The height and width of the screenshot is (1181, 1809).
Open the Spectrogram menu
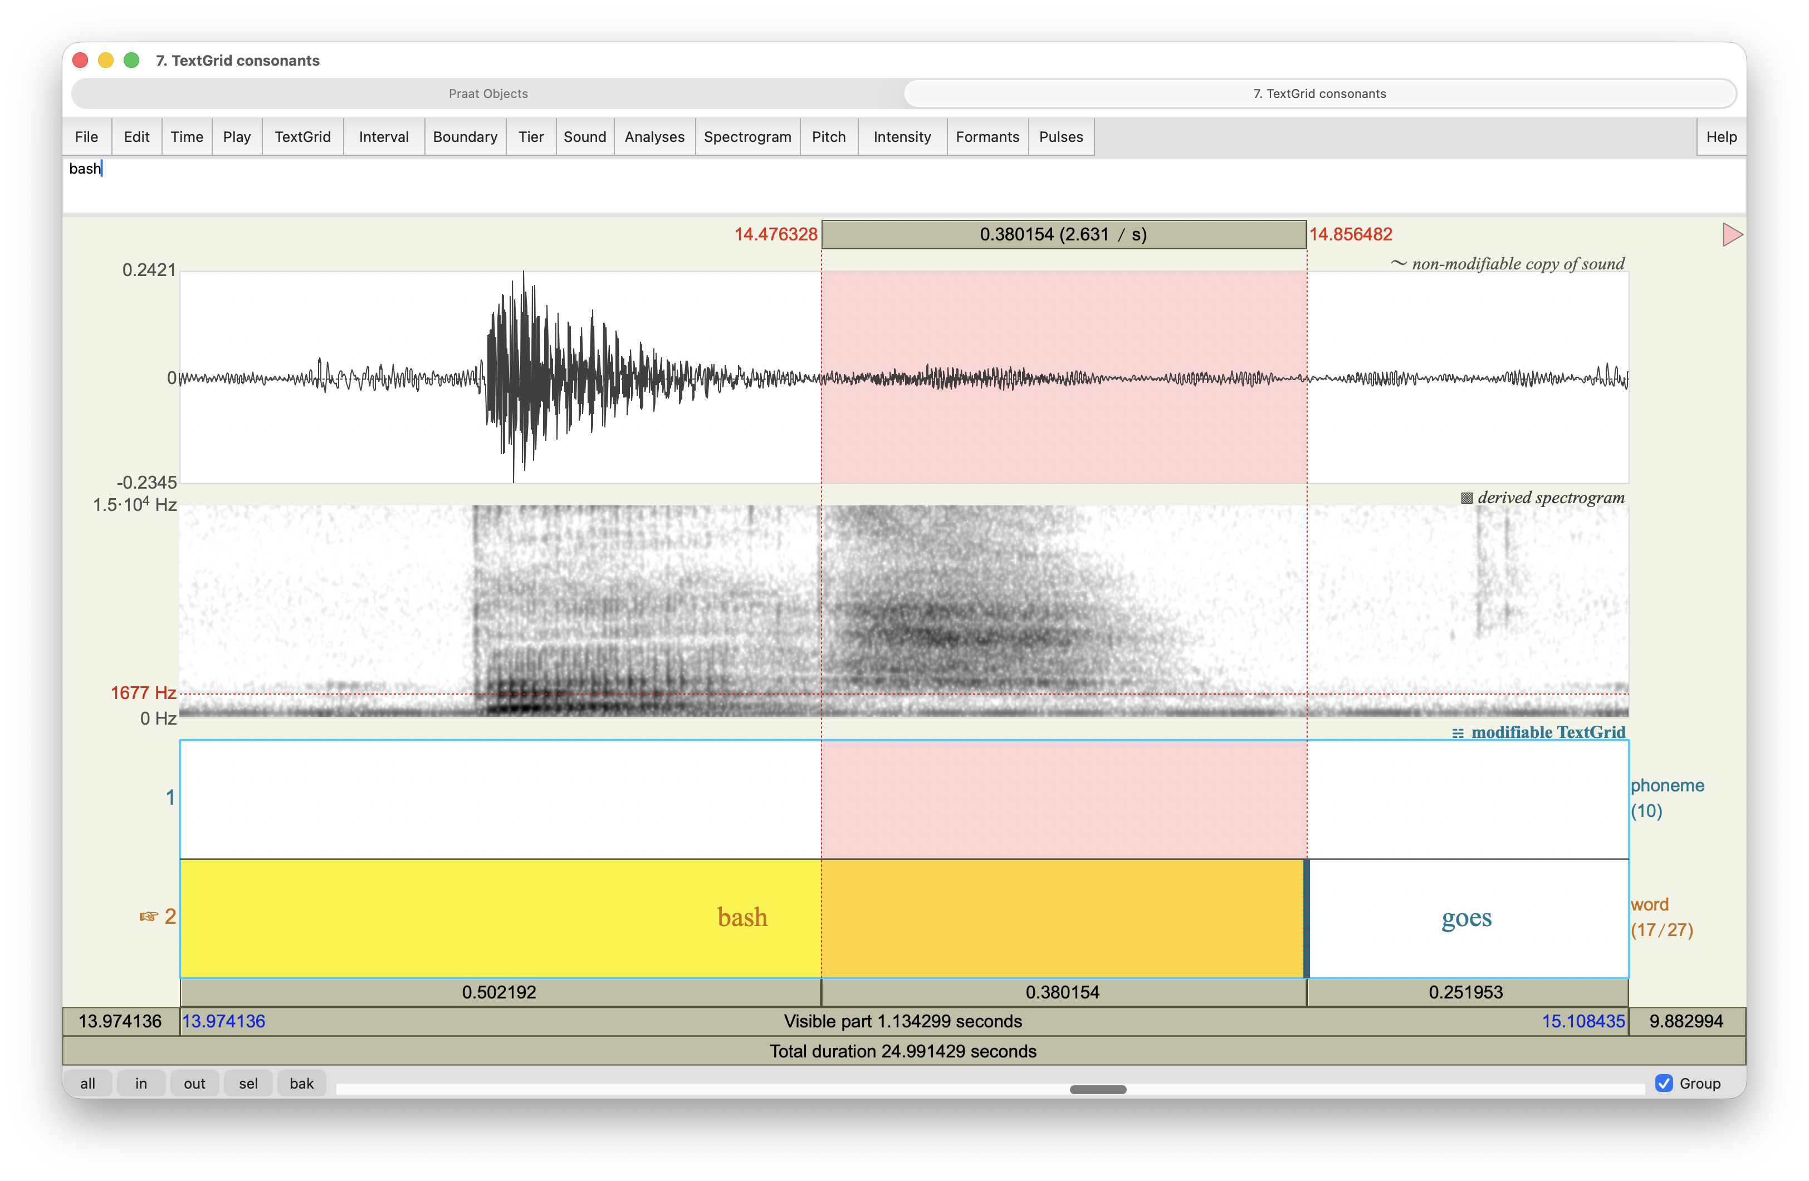747,137
